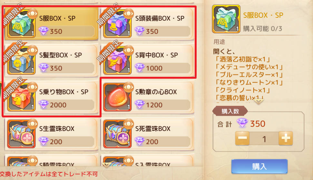Viewport: 313px width, 180px height.
Task: Preview S生霊珠BOX contents via eye icon
Action: coord(32,124)
